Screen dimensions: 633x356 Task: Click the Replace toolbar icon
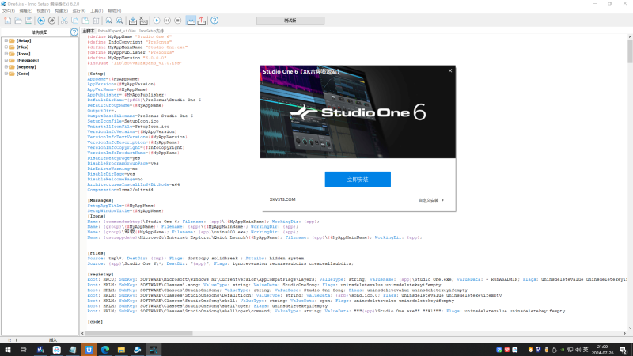tap(119, 21)
